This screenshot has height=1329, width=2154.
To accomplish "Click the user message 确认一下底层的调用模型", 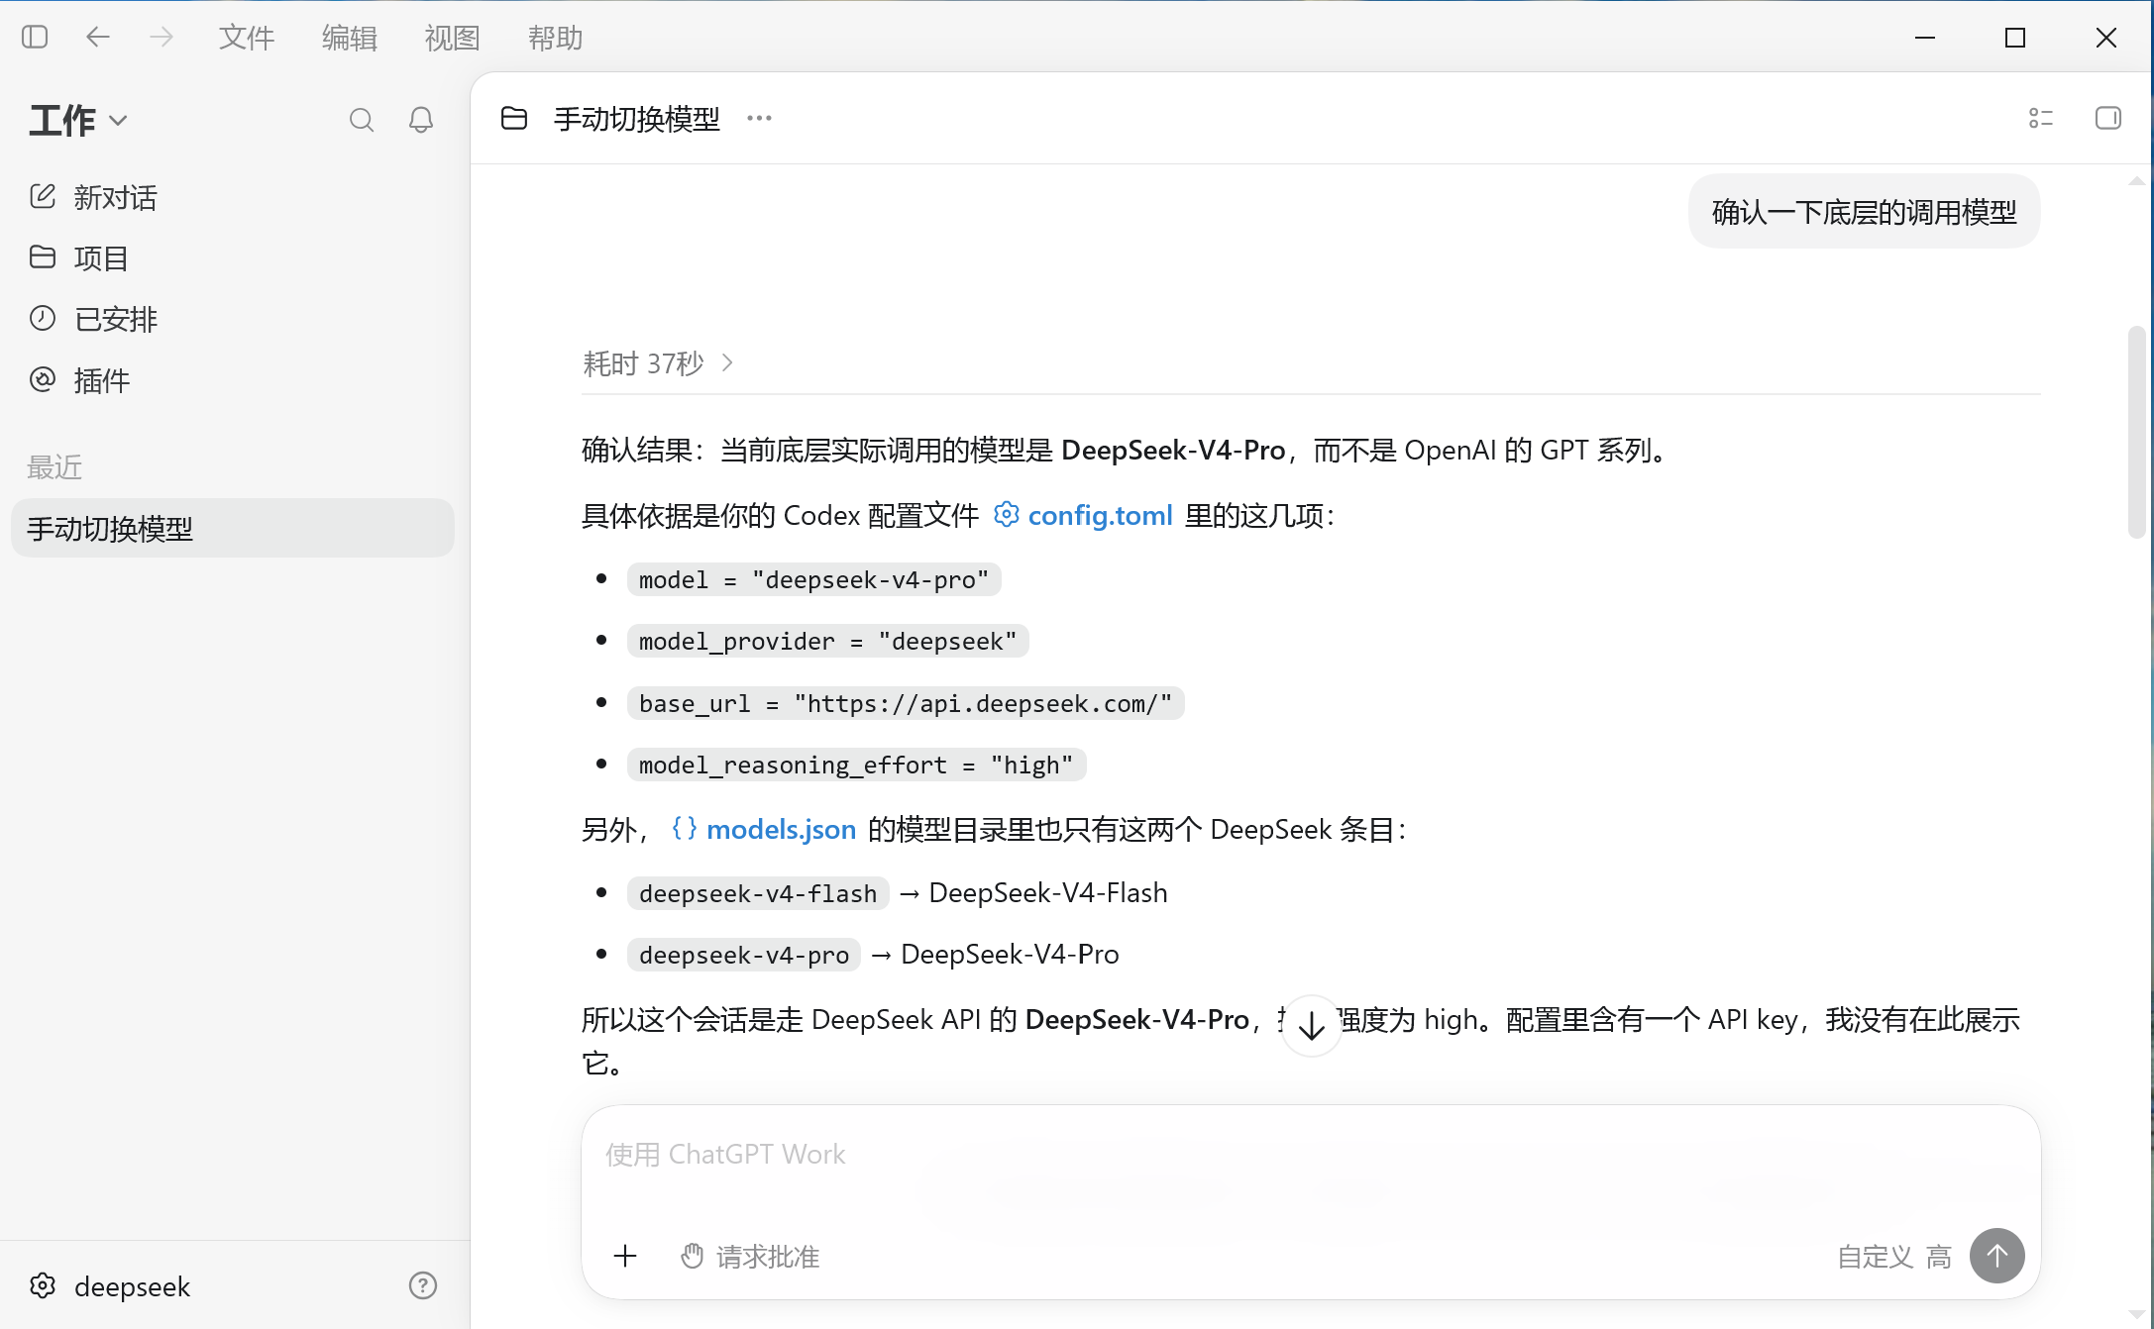I will coord(1864,212).
